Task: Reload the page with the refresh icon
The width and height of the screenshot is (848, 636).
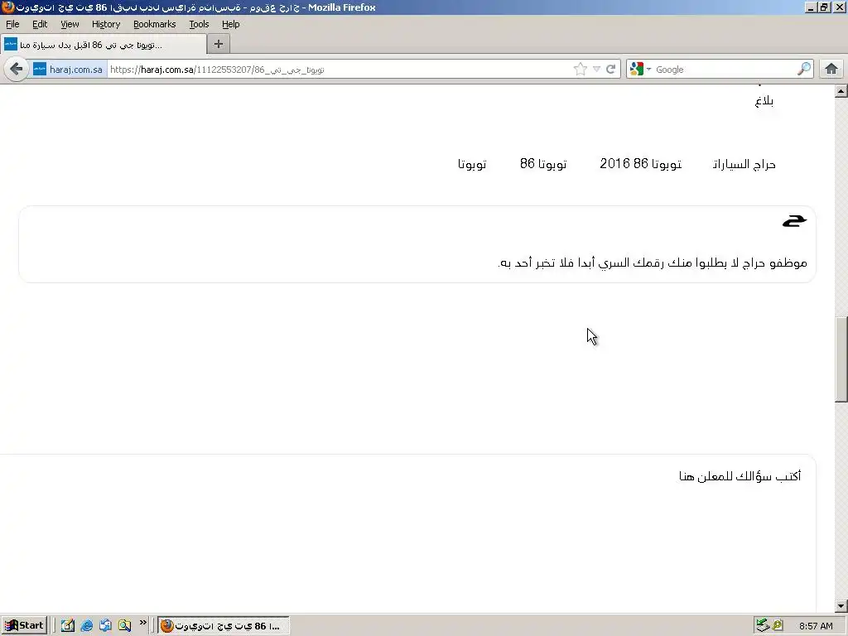Action: coord(610,70)
